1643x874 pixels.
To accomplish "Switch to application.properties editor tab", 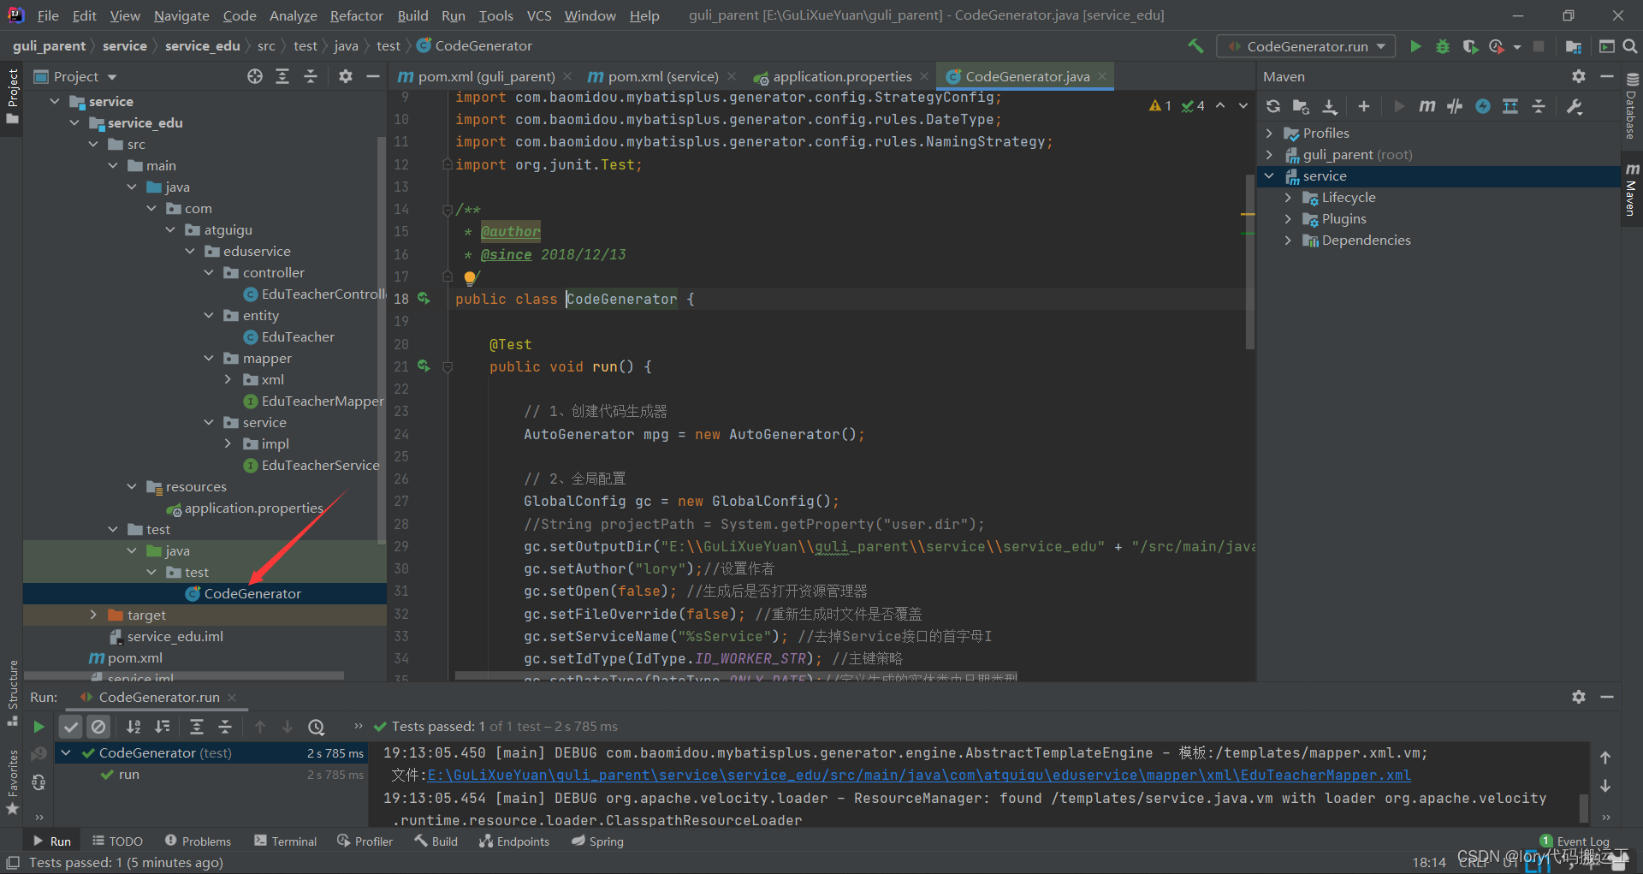I will coord(842,76).
